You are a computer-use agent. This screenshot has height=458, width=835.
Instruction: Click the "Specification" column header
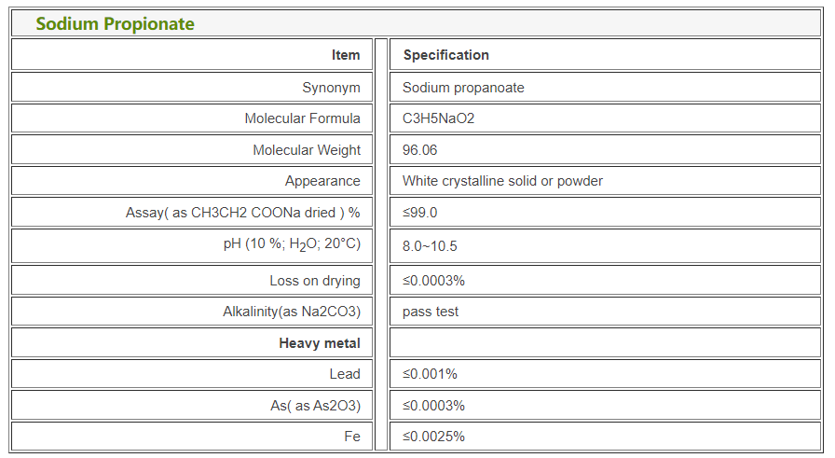tap(445, 55)
